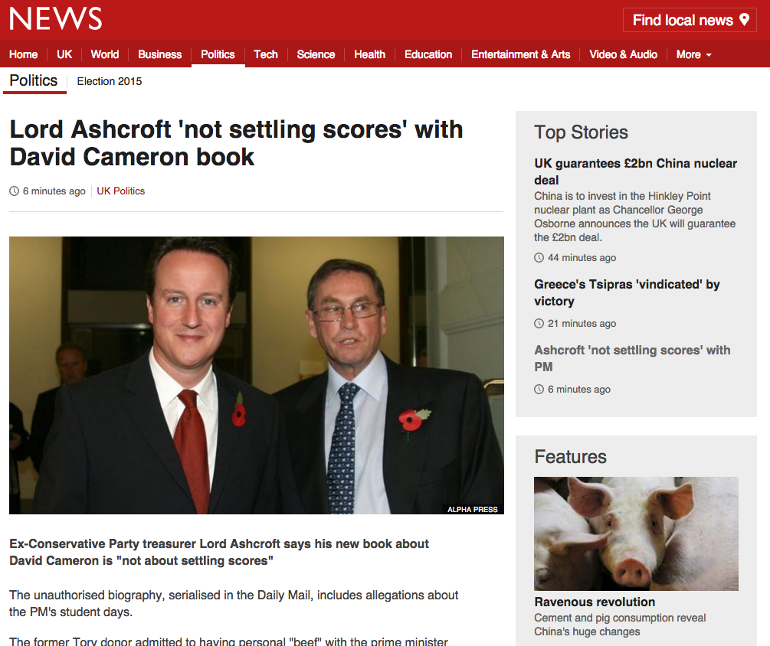This screenshot has height=646, width=770.
Task: Click the article clock icon under the headline
Action: (15, 191)
